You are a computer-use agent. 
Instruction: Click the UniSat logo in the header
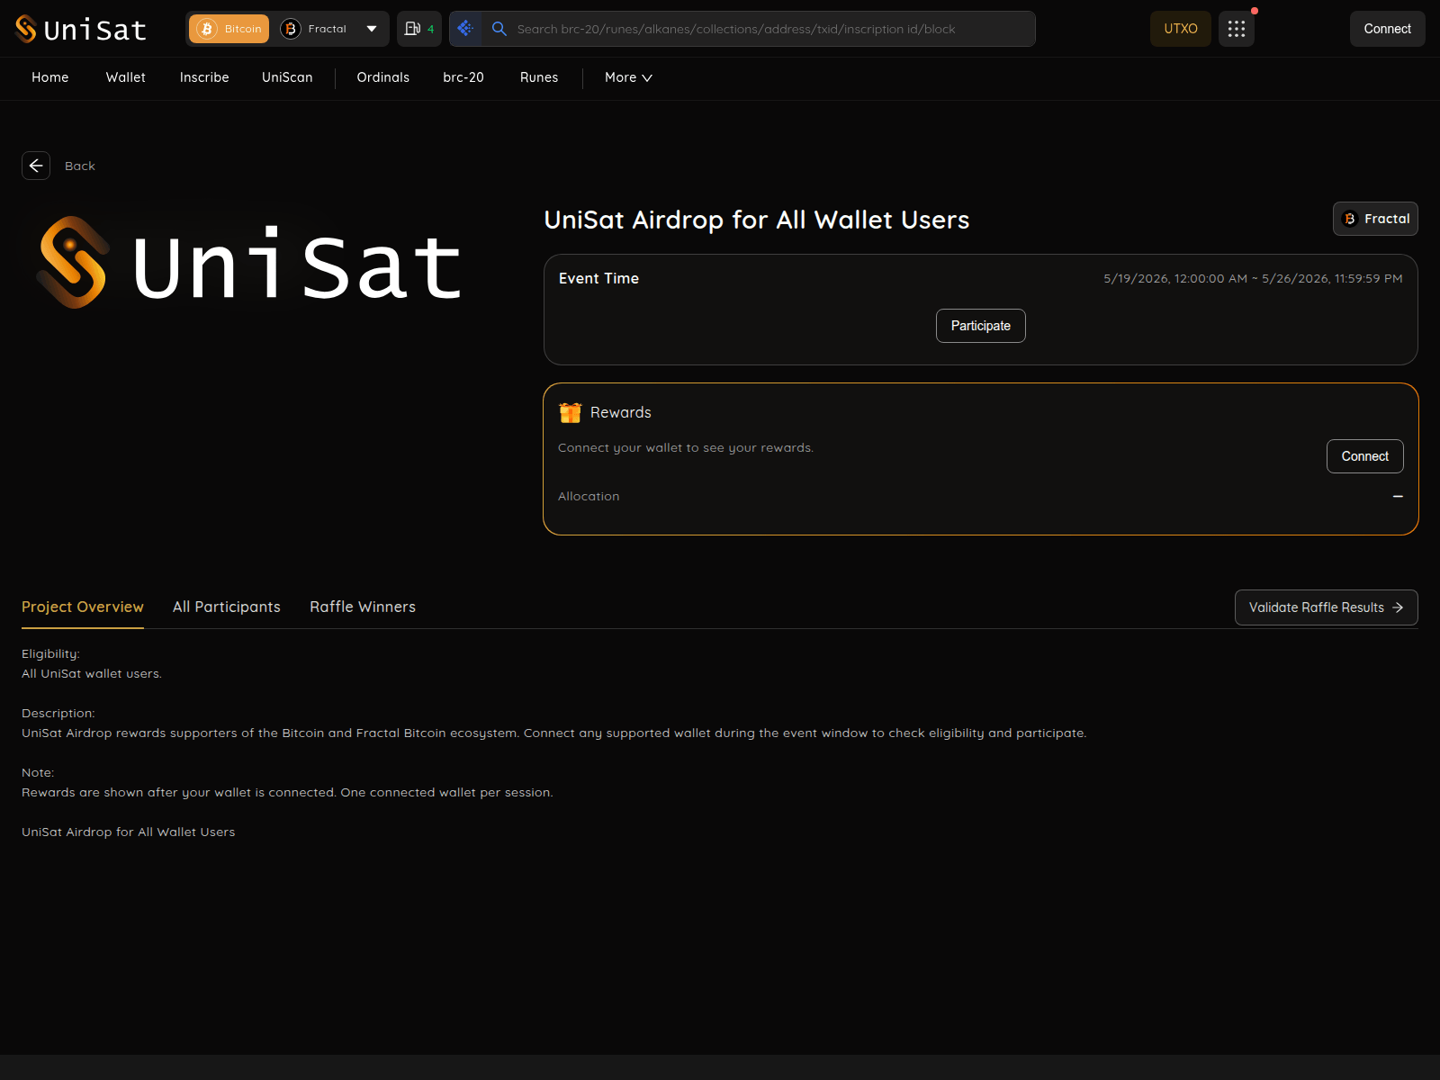pos(81,29)
